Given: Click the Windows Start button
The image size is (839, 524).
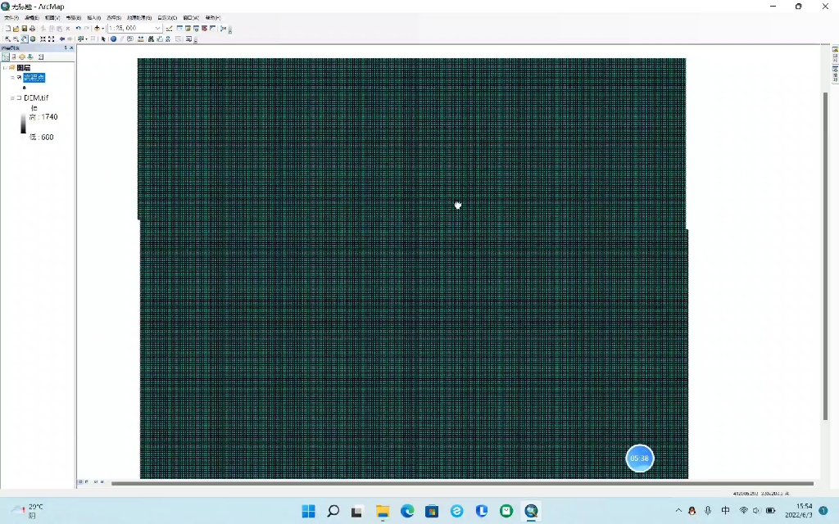Looking at the screenshot, I should coord(309,512).
